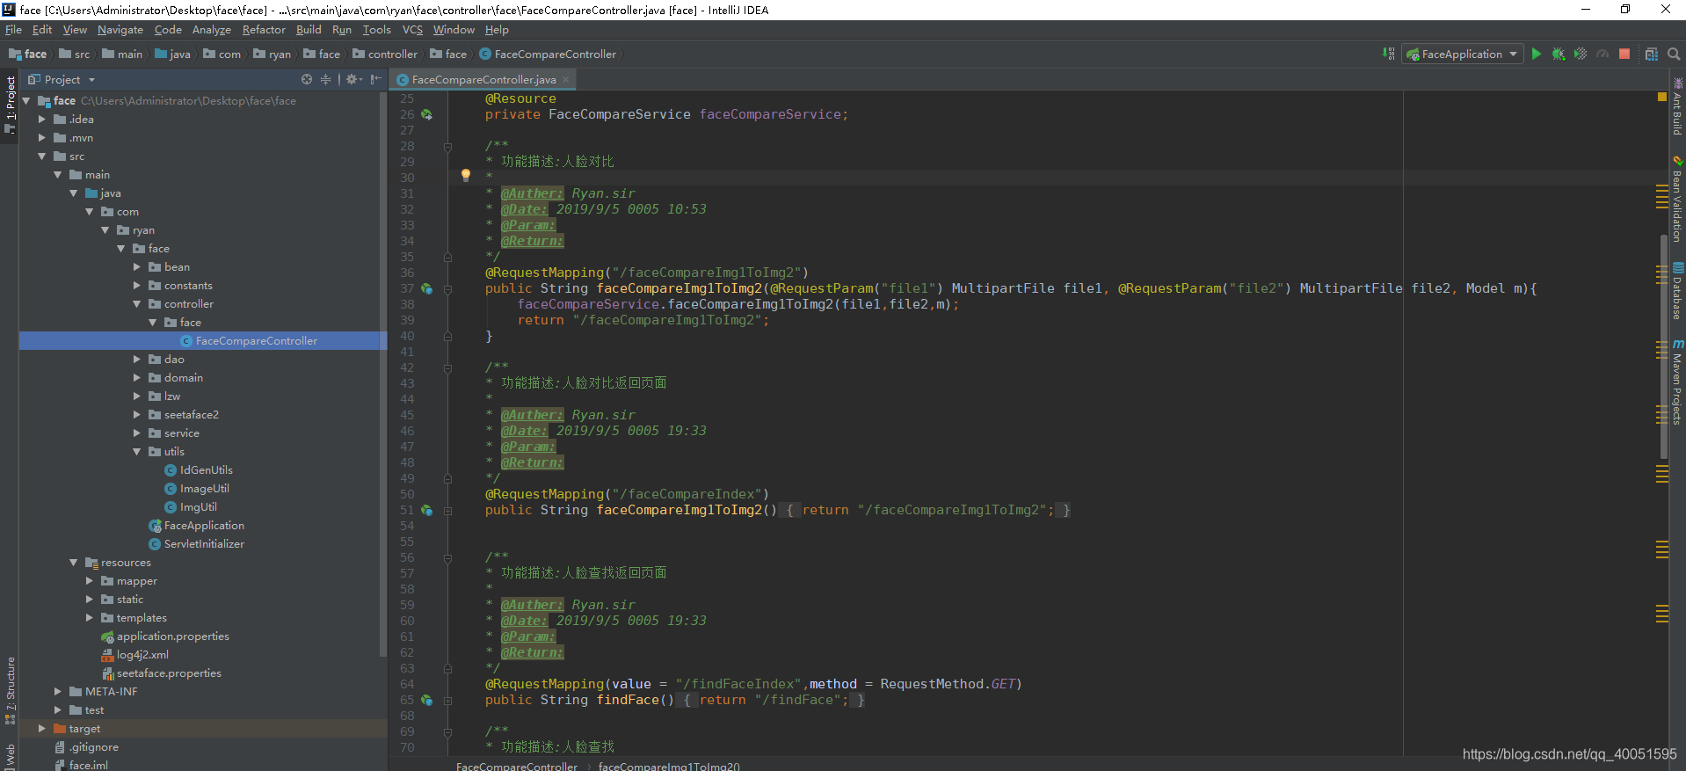Expand folded method body on line 65
The height and width of the screenshot is (771, 1686).
(447, 700)
